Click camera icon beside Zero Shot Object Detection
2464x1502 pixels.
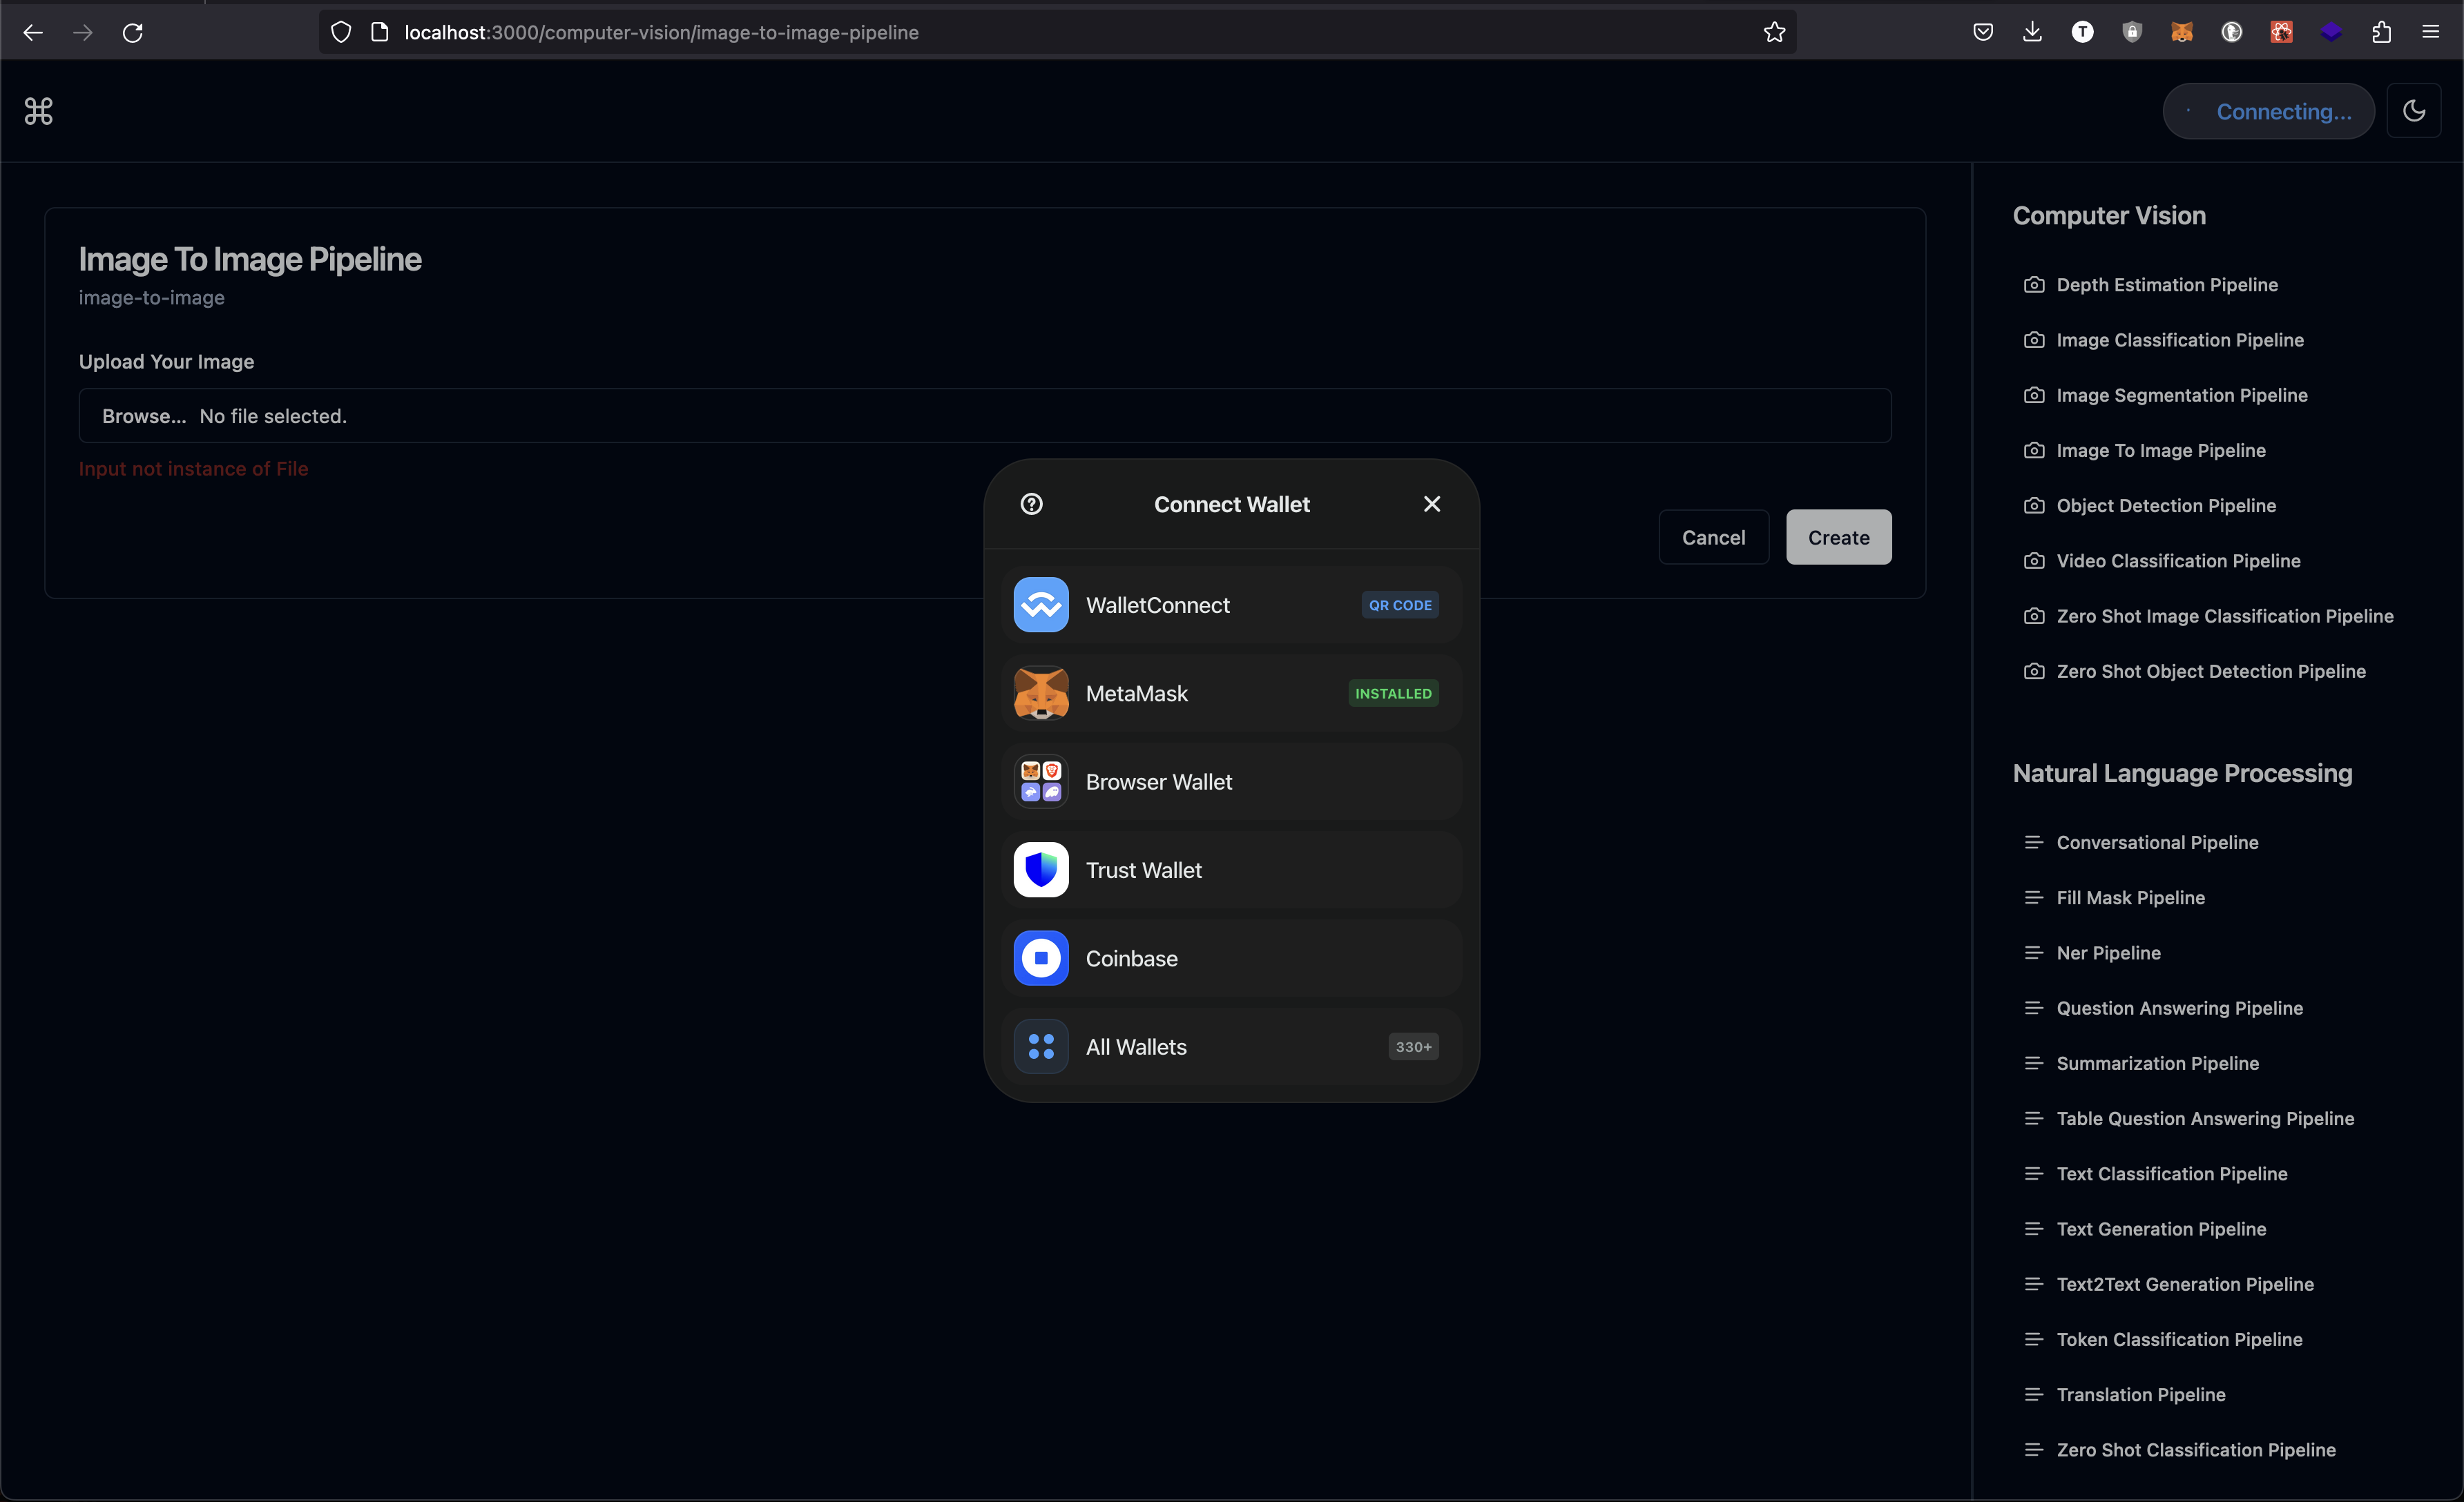coord(2033,672)
